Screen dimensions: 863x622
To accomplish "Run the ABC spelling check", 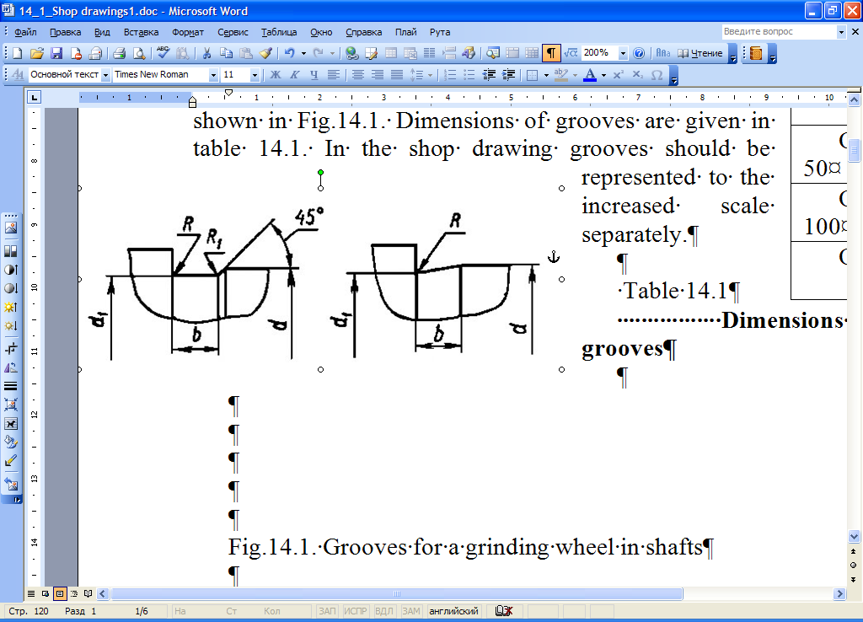I will (163, 53).
